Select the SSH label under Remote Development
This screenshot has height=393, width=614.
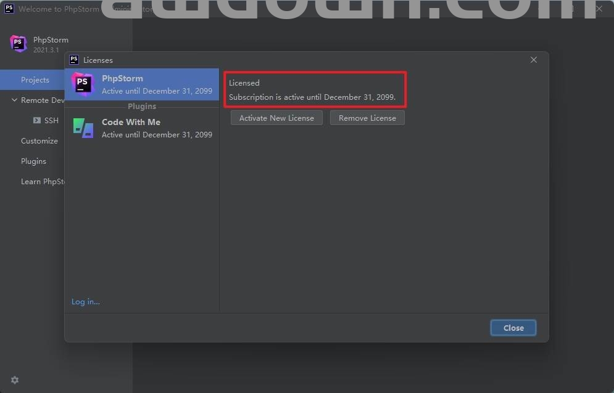(51, 121)
